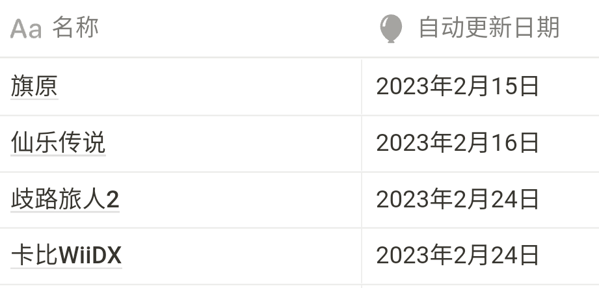Image resolution: width=599 pixels, height=288 pixels.
Task: Click the Aa title property icon
Action: tap(26, 29)
